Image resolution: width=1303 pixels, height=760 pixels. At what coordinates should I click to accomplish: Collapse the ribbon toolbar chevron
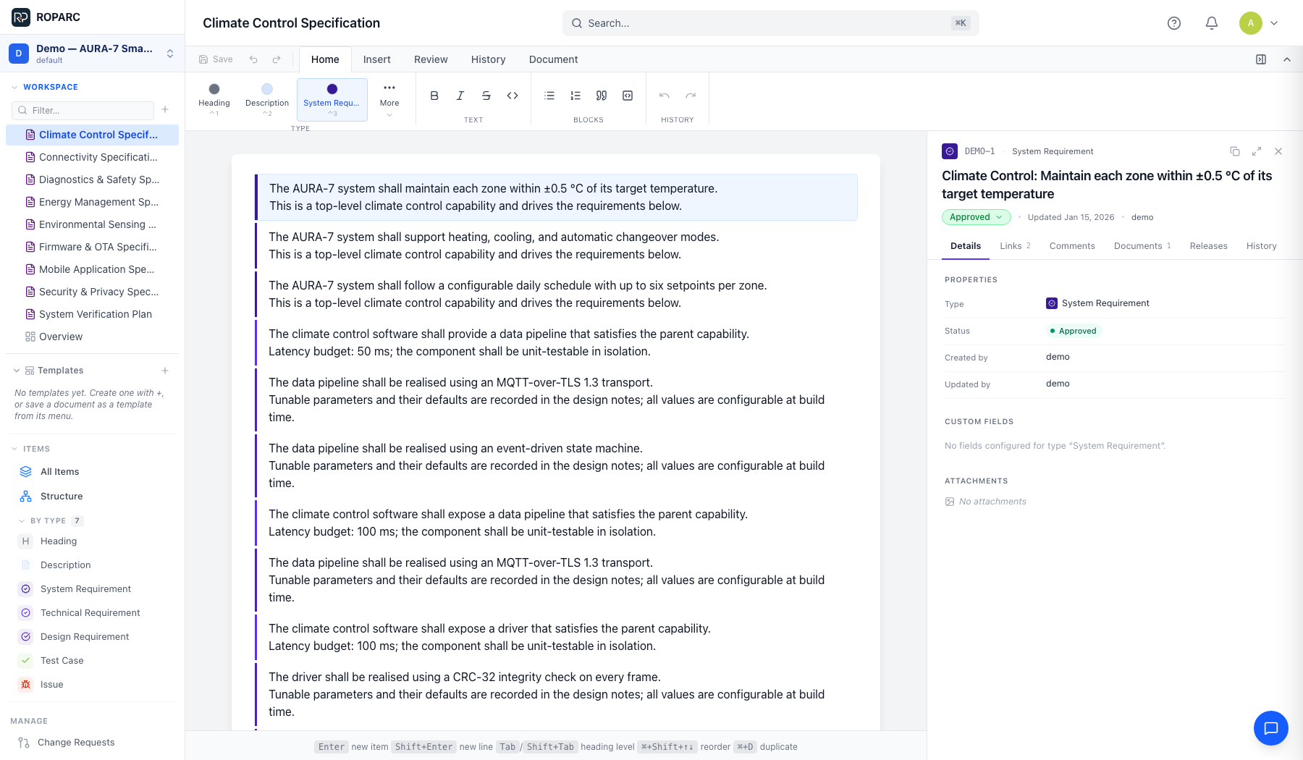coord(1287,59)
